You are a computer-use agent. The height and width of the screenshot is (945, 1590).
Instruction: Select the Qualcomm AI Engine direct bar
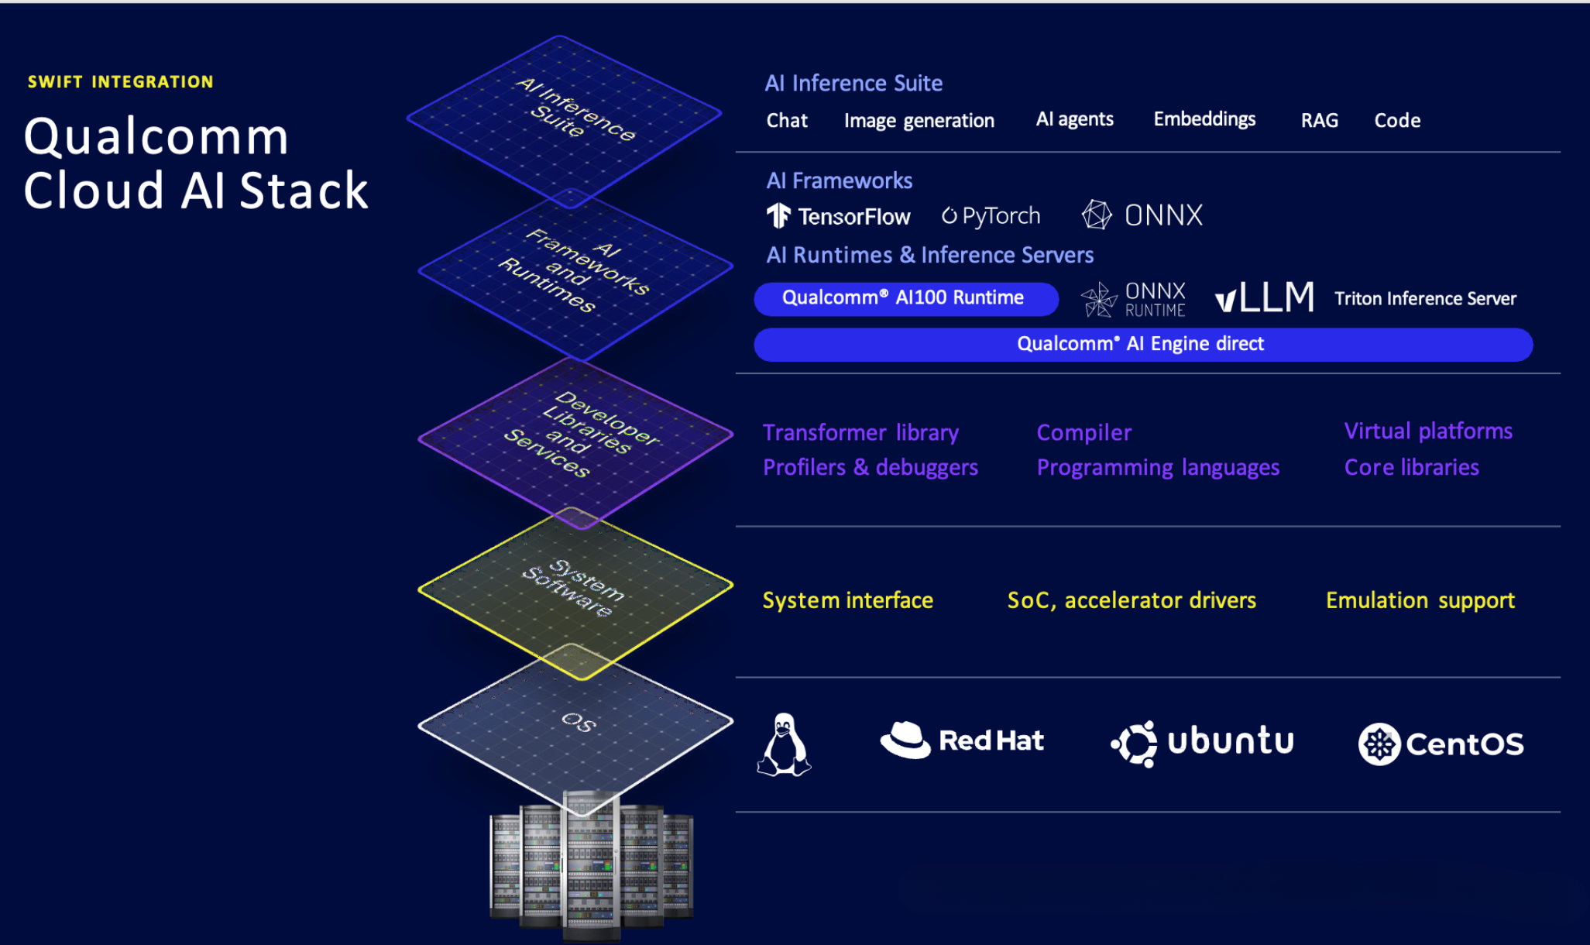(x=1142, y=344)
